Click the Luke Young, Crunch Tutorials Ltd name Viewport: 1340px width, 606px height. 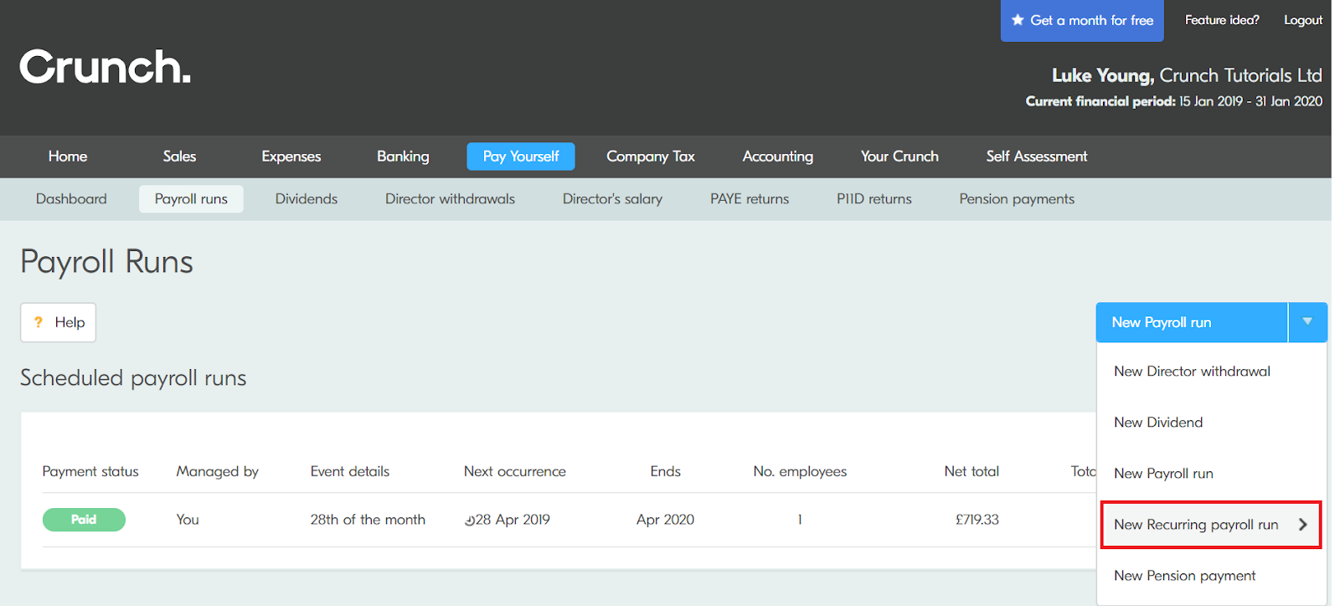point(1187,75)
